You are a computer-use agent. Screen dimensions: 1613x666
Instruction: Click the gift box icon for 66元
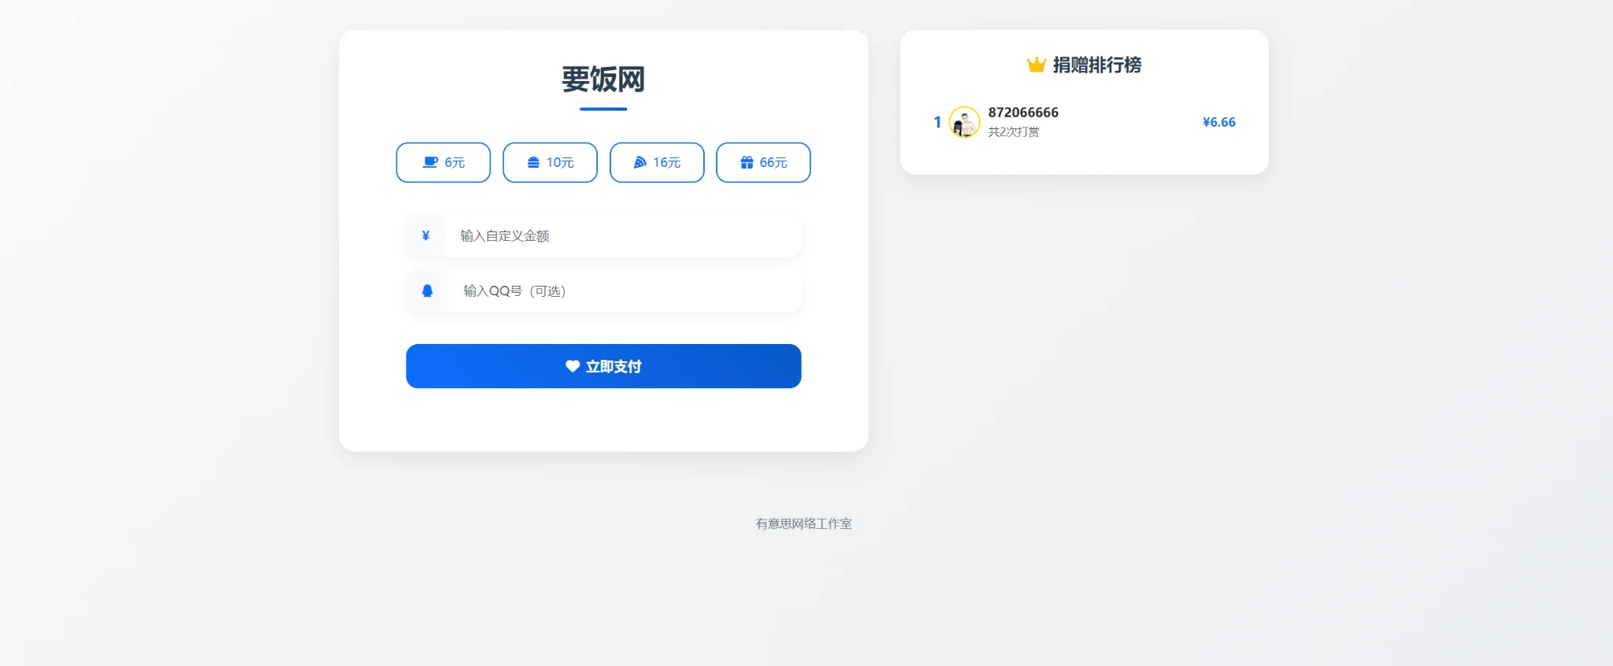(747, 162)
